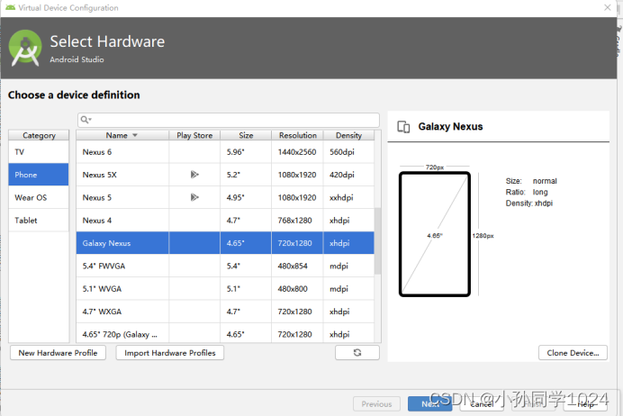Click the Play Store icon for Nexus 5
Image resolution: width=623 pixels, height=416 pixels.
click(x=194, y=197)
